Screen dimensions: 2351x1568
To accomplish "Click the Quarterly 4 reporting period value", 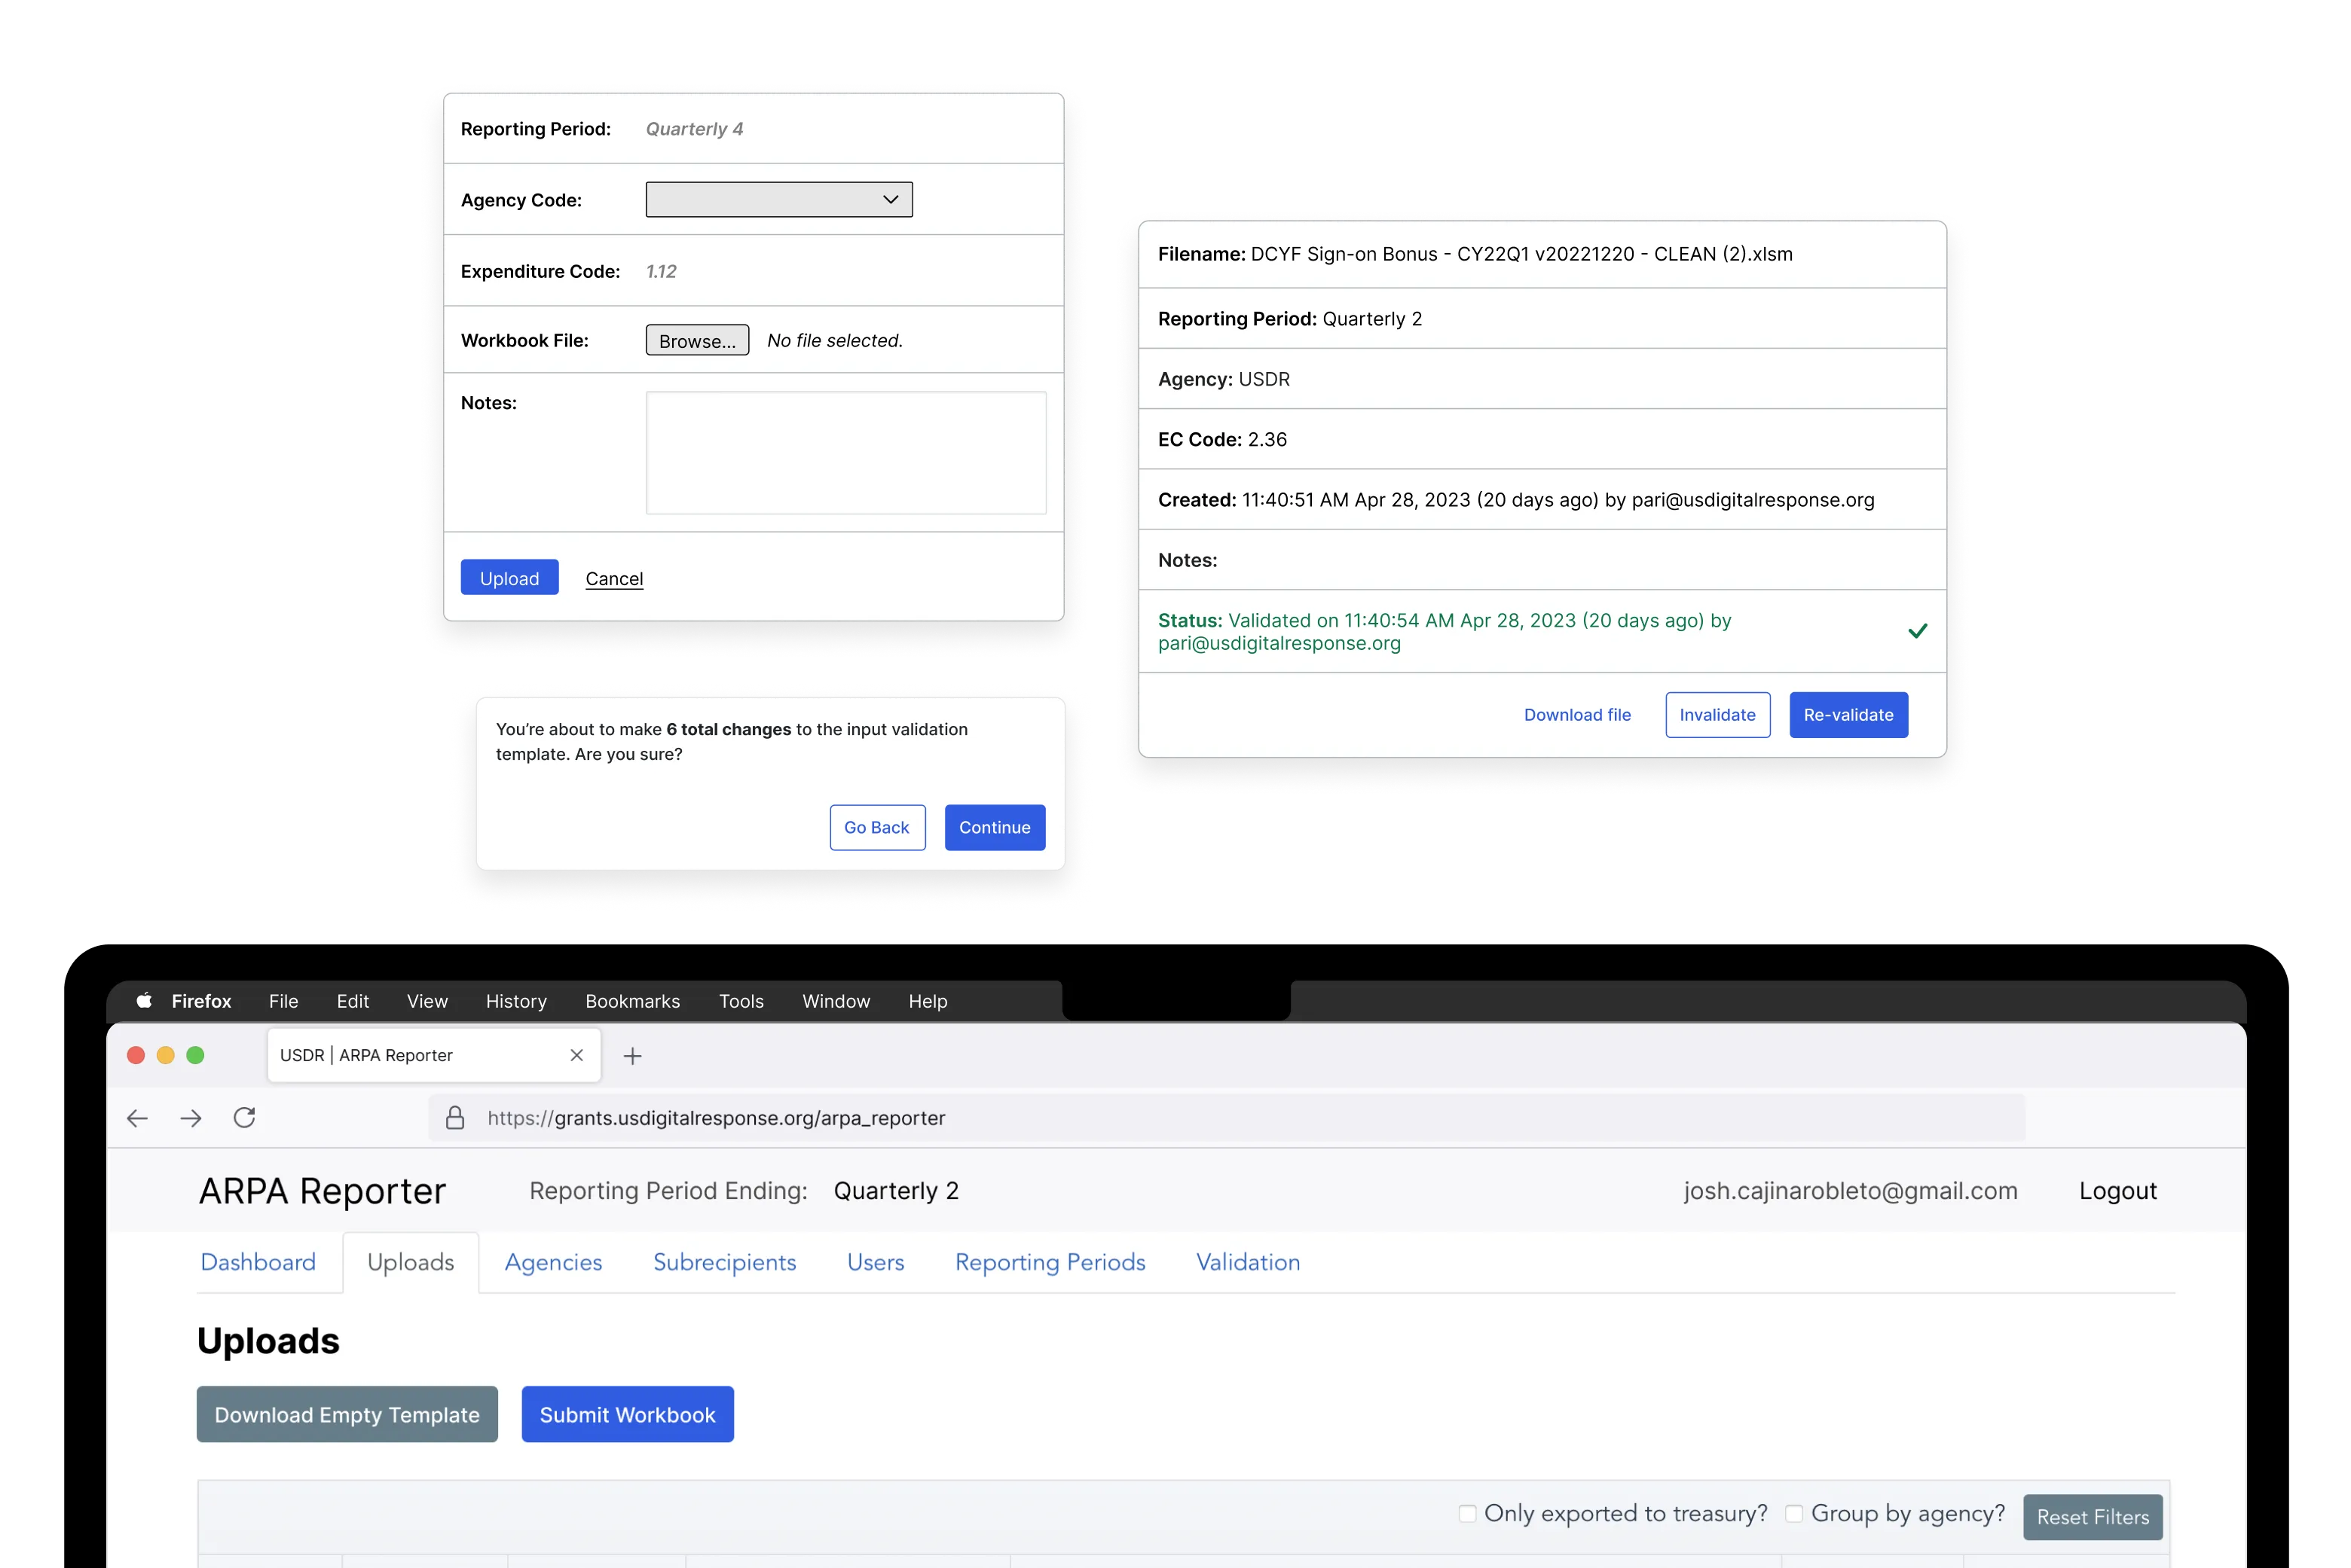I will (x=694, y=129).
